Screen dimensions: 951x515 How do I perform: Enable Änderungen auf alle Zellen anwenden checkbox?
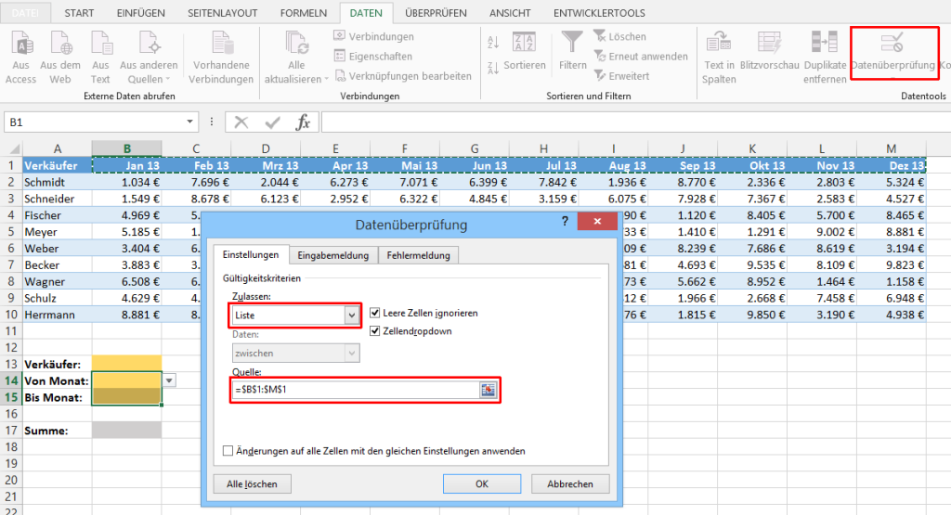pos(228,451)
